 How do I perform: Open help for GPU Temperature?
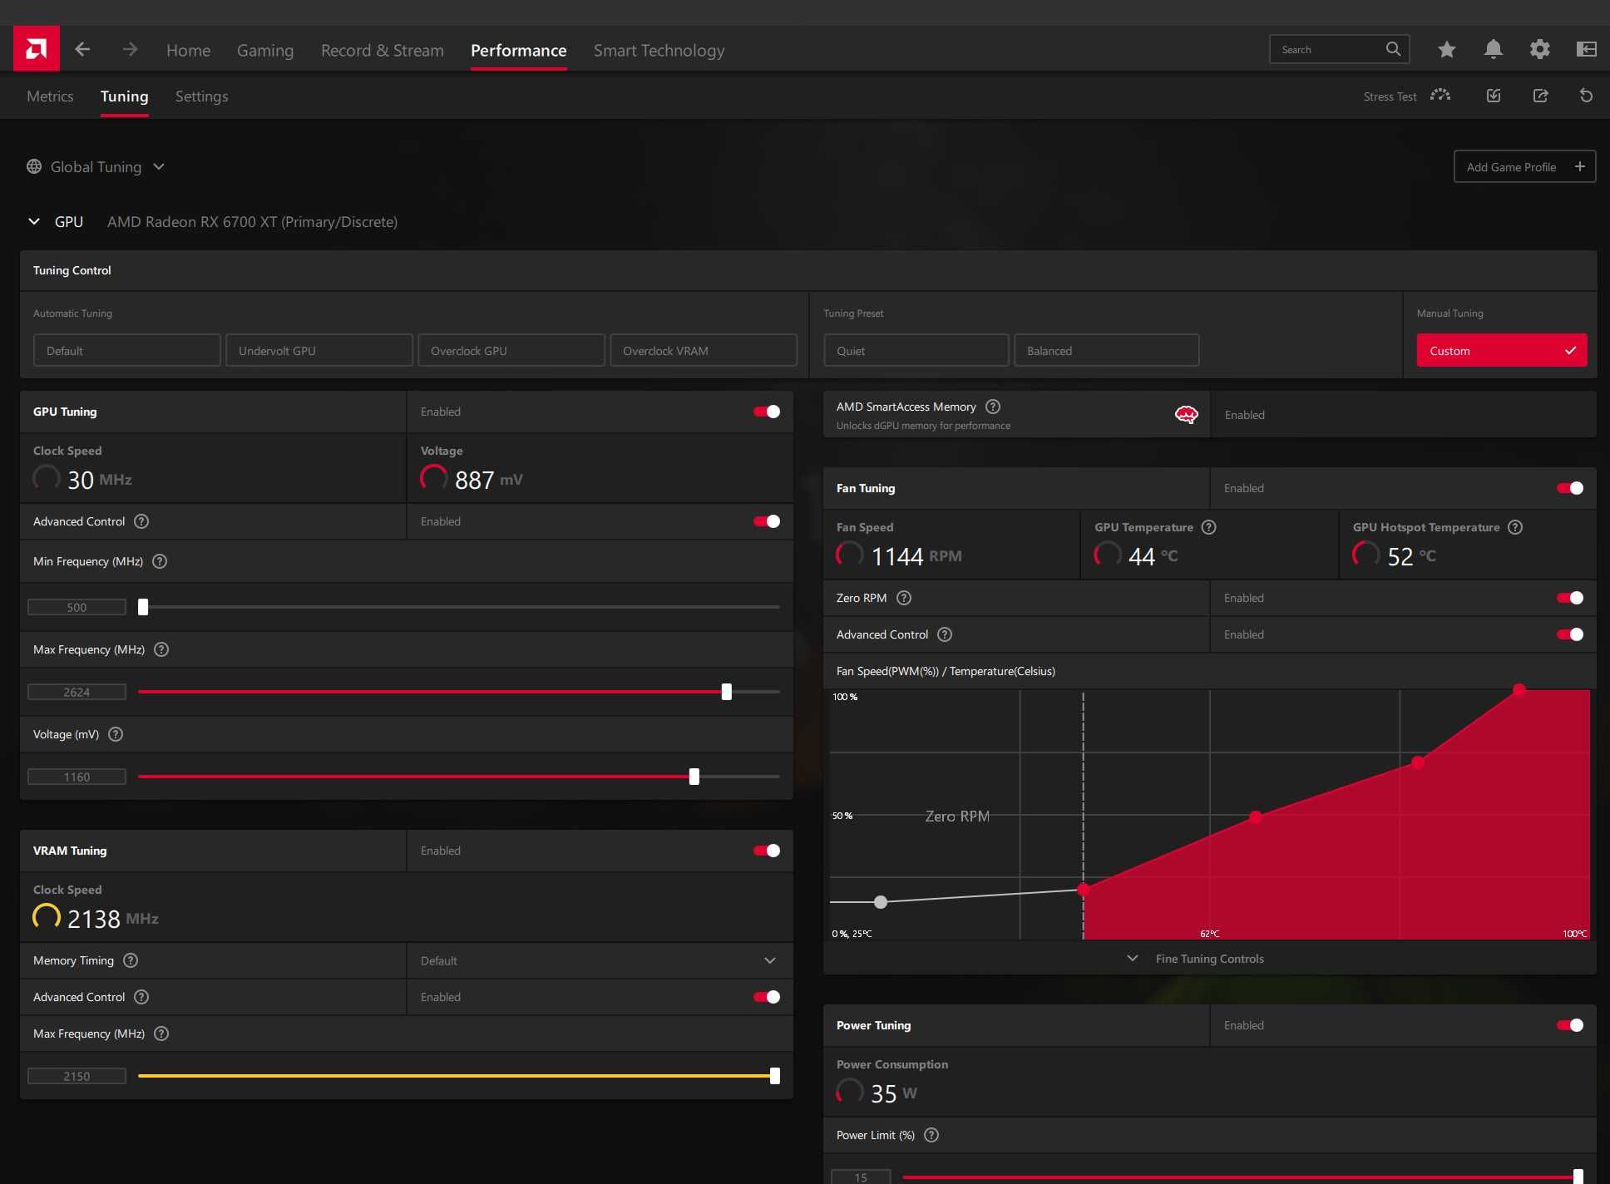pos(1209,527)
